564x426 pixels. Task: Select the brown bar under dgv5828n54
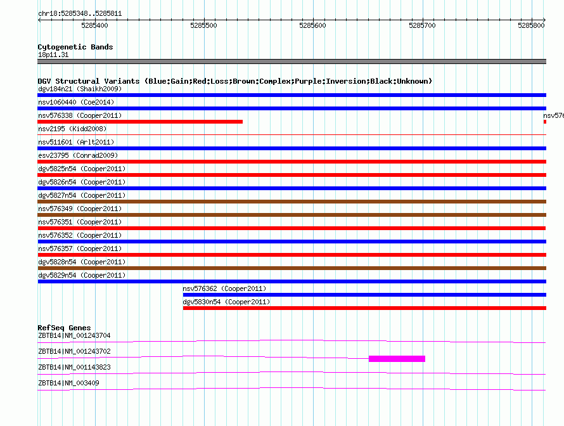292,268
